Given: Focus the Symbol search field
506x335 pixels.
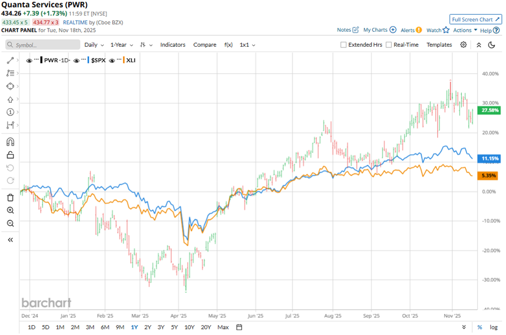Looking at the screenshot, I should pos(43,45).
